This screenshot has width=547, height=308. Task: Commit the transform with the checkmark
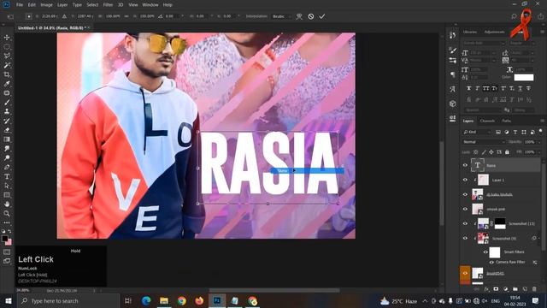322,16
